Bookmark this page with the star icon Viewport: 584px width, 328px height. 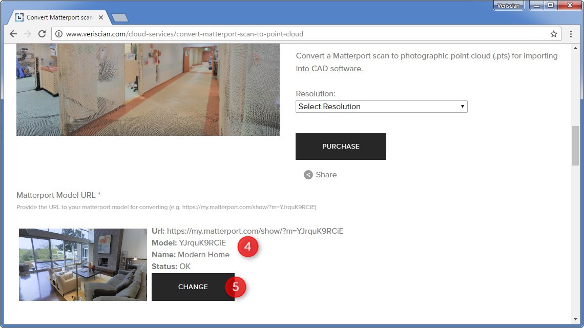[553, 34]
